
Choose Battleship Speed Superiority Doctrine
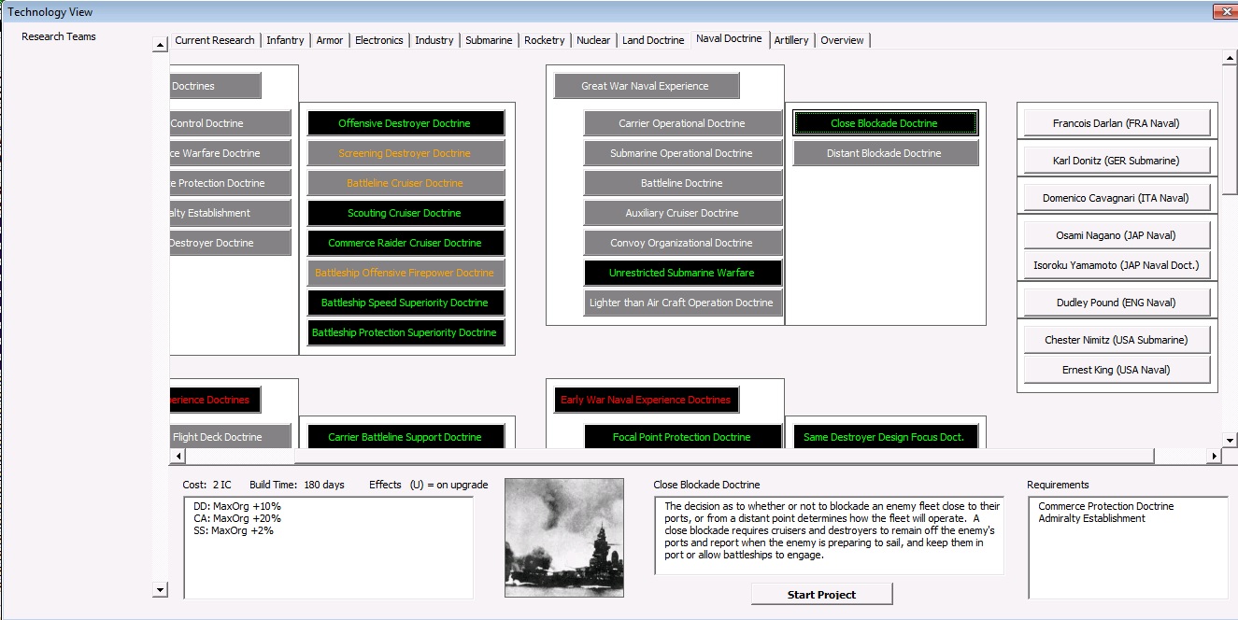click(406, 303)
